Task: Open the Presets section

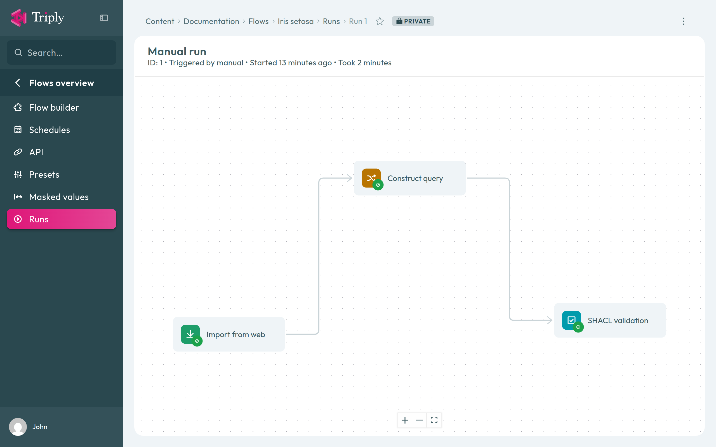Action: [62, 174]
